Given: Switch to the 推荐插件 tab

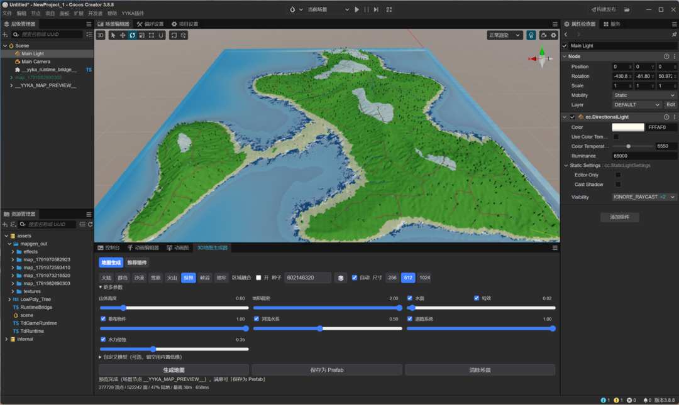Looking at the screenshot, I should pyautogui.click(x=137, y=262).
